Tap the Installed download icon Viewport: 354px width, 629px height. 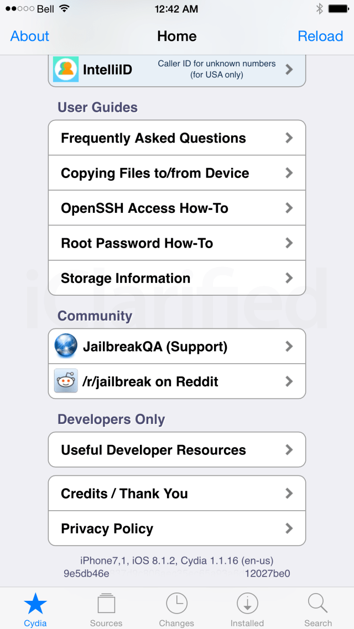[247, 604]
